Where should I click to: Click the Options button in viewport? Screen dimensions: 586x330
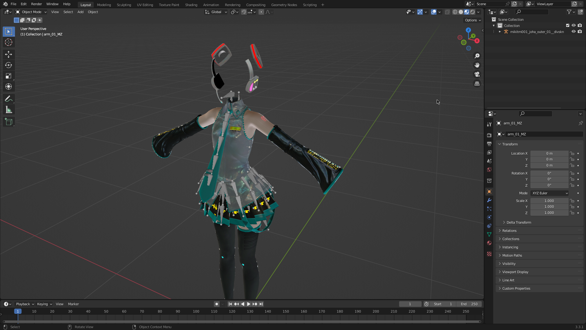point(472,20)
